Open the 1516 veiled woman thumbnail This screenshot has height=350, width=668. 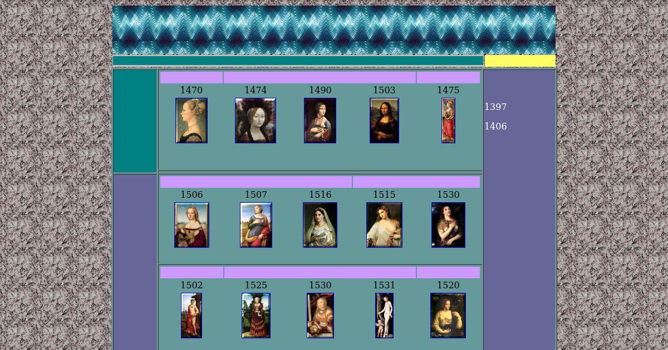(x=320, y=225)
